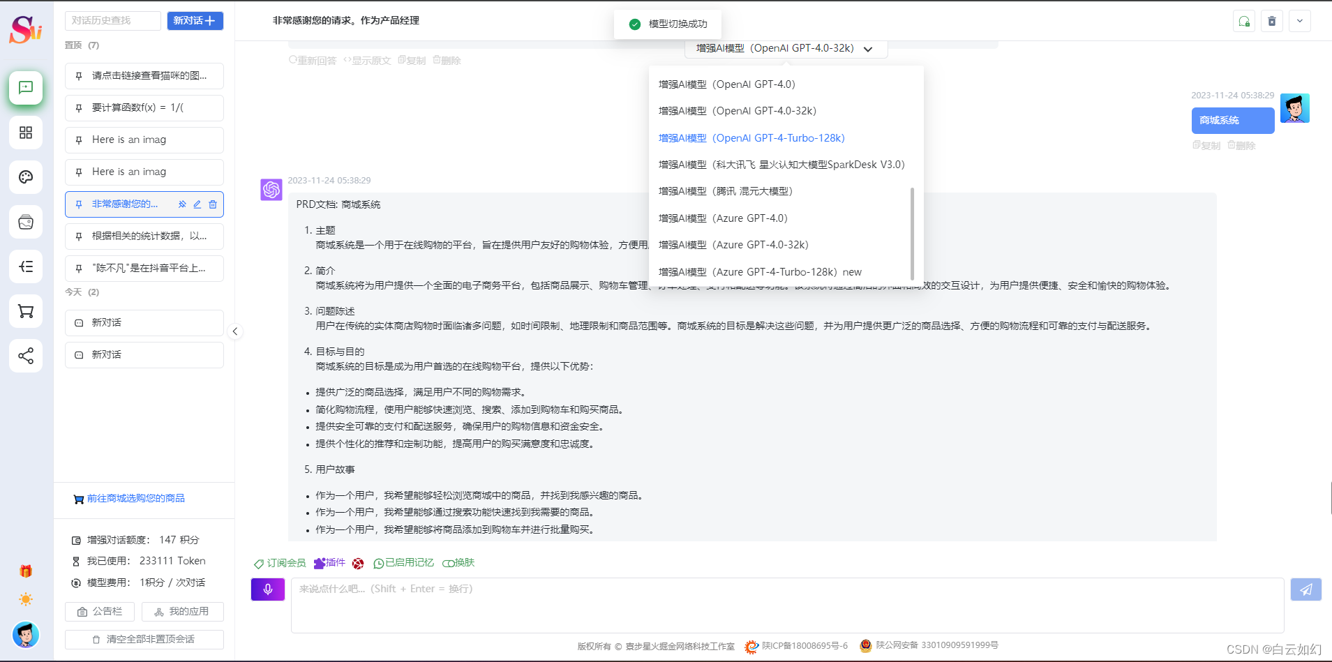1332x662 pixels.
Task: Open the image gallery sidebar icon
Action: pyautogui.click(x=26, y=222)
